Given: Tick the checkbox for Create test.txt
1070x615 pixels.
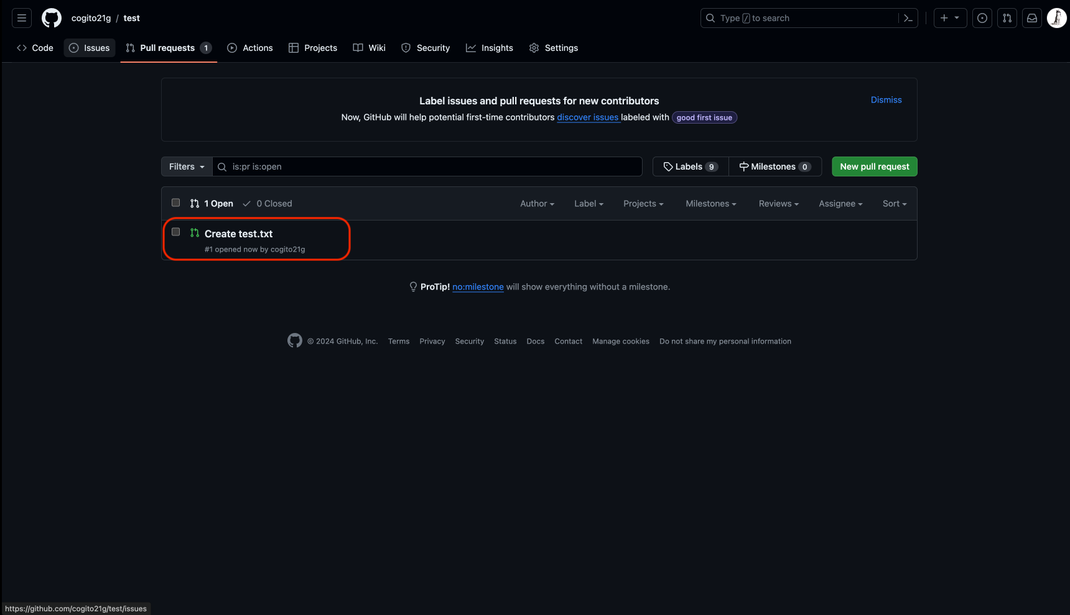Looking at the screenshot, I should coord(175,232).
